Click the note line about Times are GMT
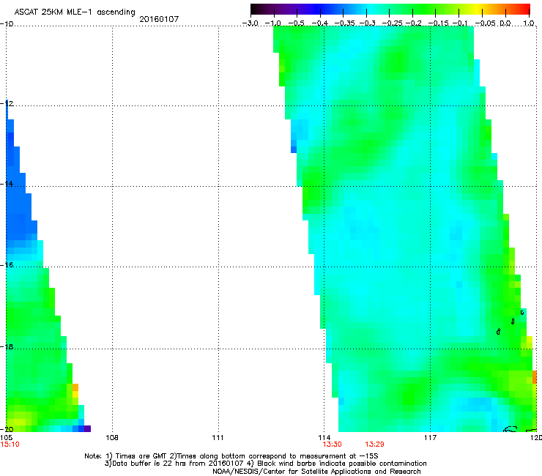Screen dimensions: 542x476 point(231,456)
